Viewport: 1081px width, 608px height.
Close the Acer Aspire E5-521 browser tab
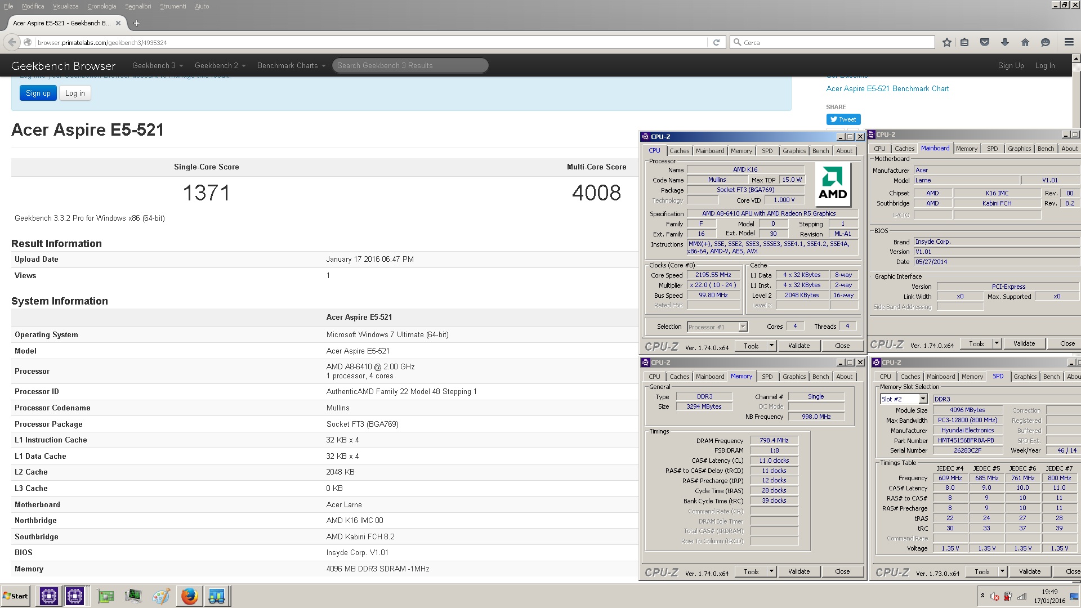point(118,23)
